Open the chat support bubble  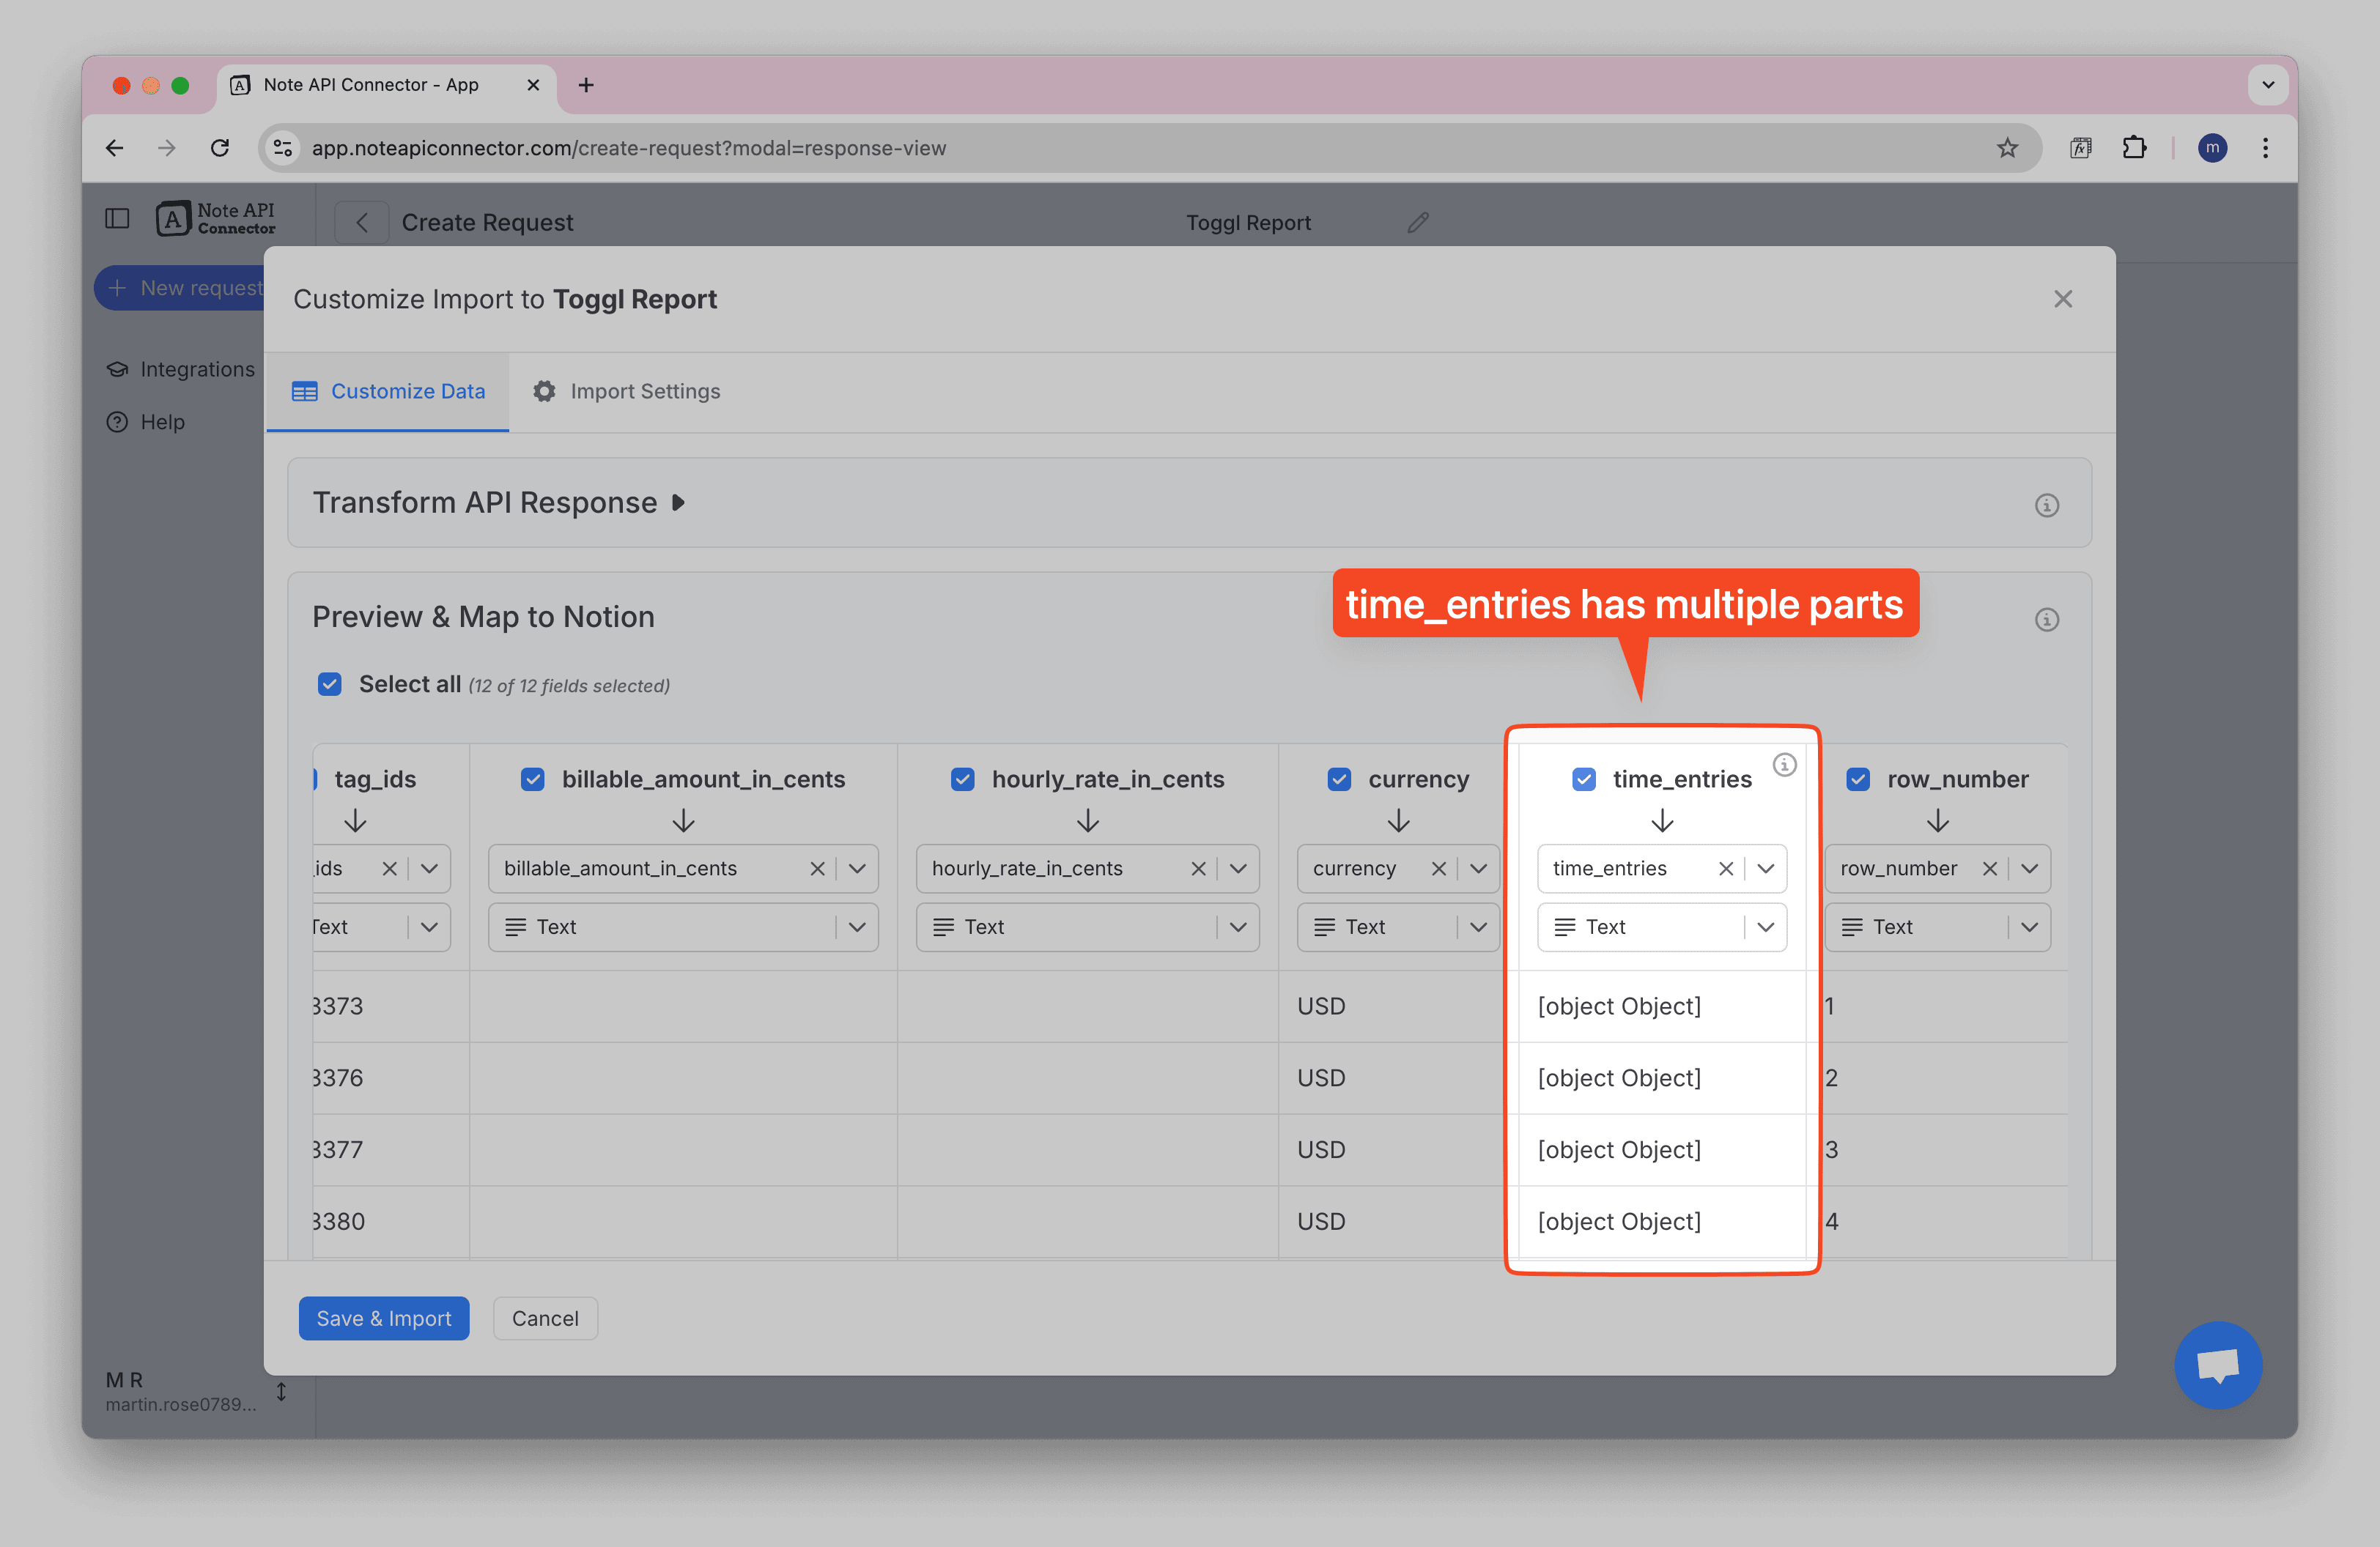point(2217,1364)
